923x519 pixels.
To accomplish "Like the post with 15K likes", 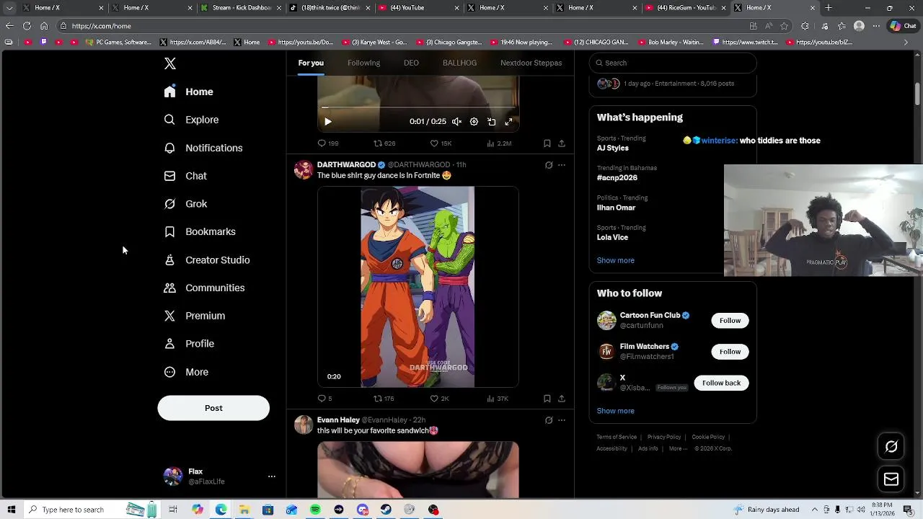I will point(441,143).
